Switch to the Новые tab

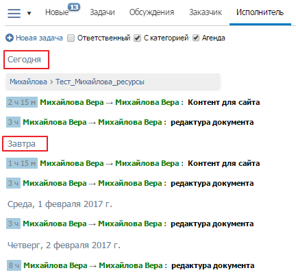point(57,12)
